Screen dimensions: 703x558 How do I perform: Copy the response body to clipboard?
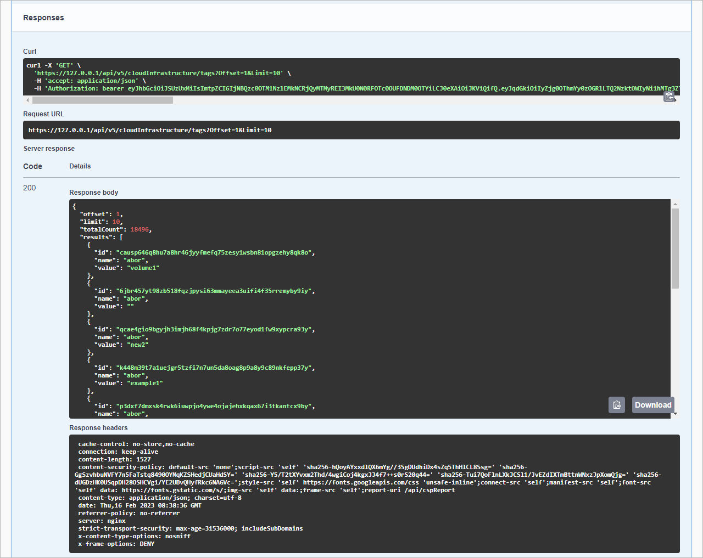(x=617, y=405)
